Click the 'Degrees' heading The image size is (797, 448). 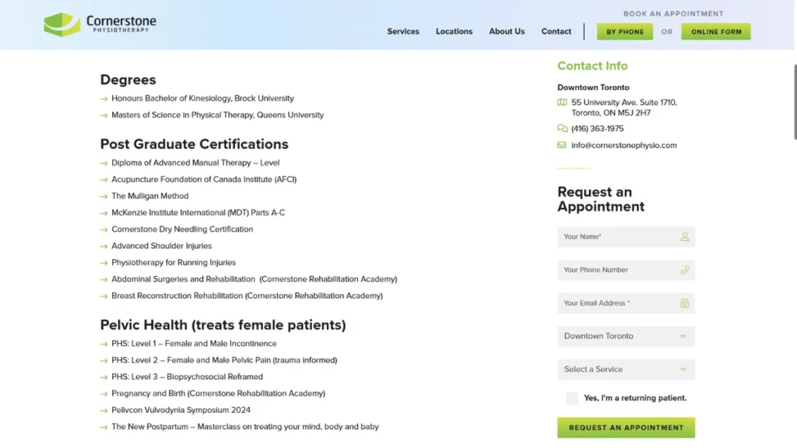click(x=128, y=80)
